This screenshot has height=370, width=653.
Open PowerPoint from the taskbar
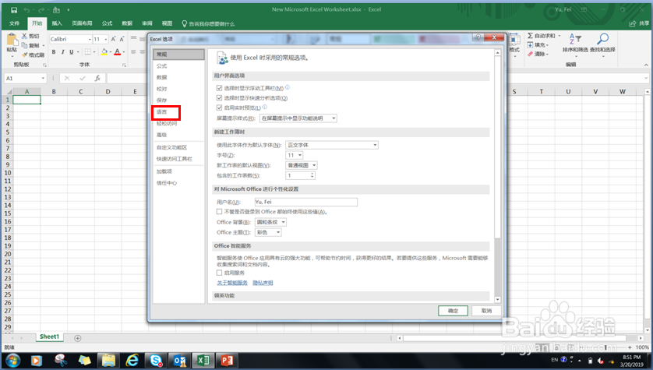227,360
